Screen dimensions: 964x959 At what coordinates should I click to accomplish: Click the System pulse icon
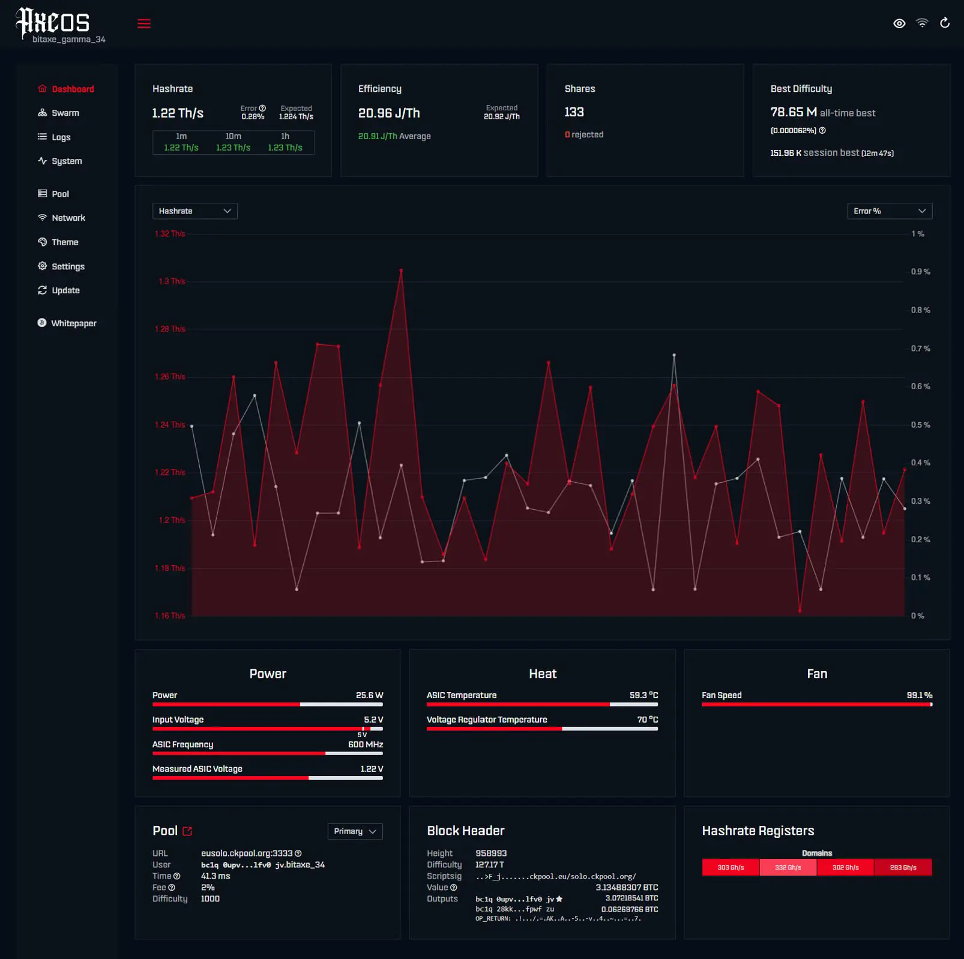point(42,161)
